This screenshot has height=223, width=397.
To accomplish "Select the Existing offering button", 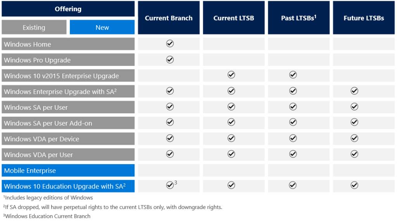I will click(x=34, y=28).
